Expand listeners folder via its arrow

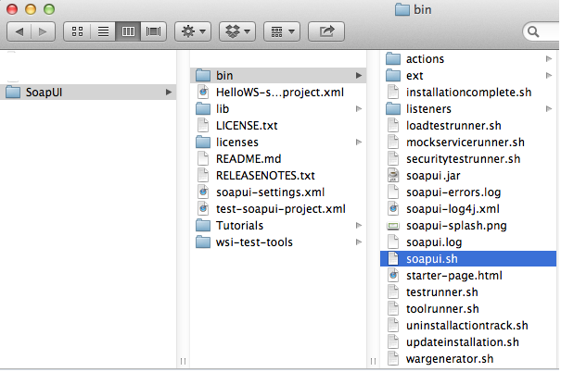[x=548, y=109]
